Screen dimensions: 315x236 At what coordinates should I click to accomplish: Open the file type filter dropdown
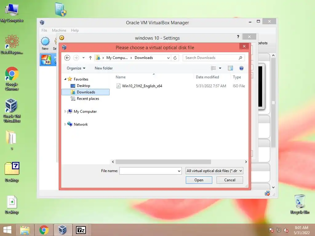tap(214, 171)
